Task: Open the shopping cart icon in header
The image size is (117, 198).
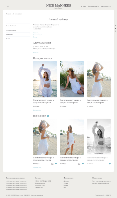Action: pos(102,6)
